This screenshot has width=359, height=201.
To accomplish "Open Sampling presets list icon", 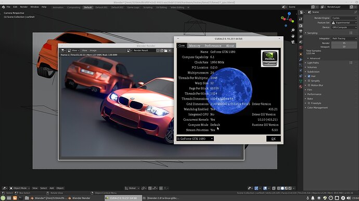I will pos(351,33).
